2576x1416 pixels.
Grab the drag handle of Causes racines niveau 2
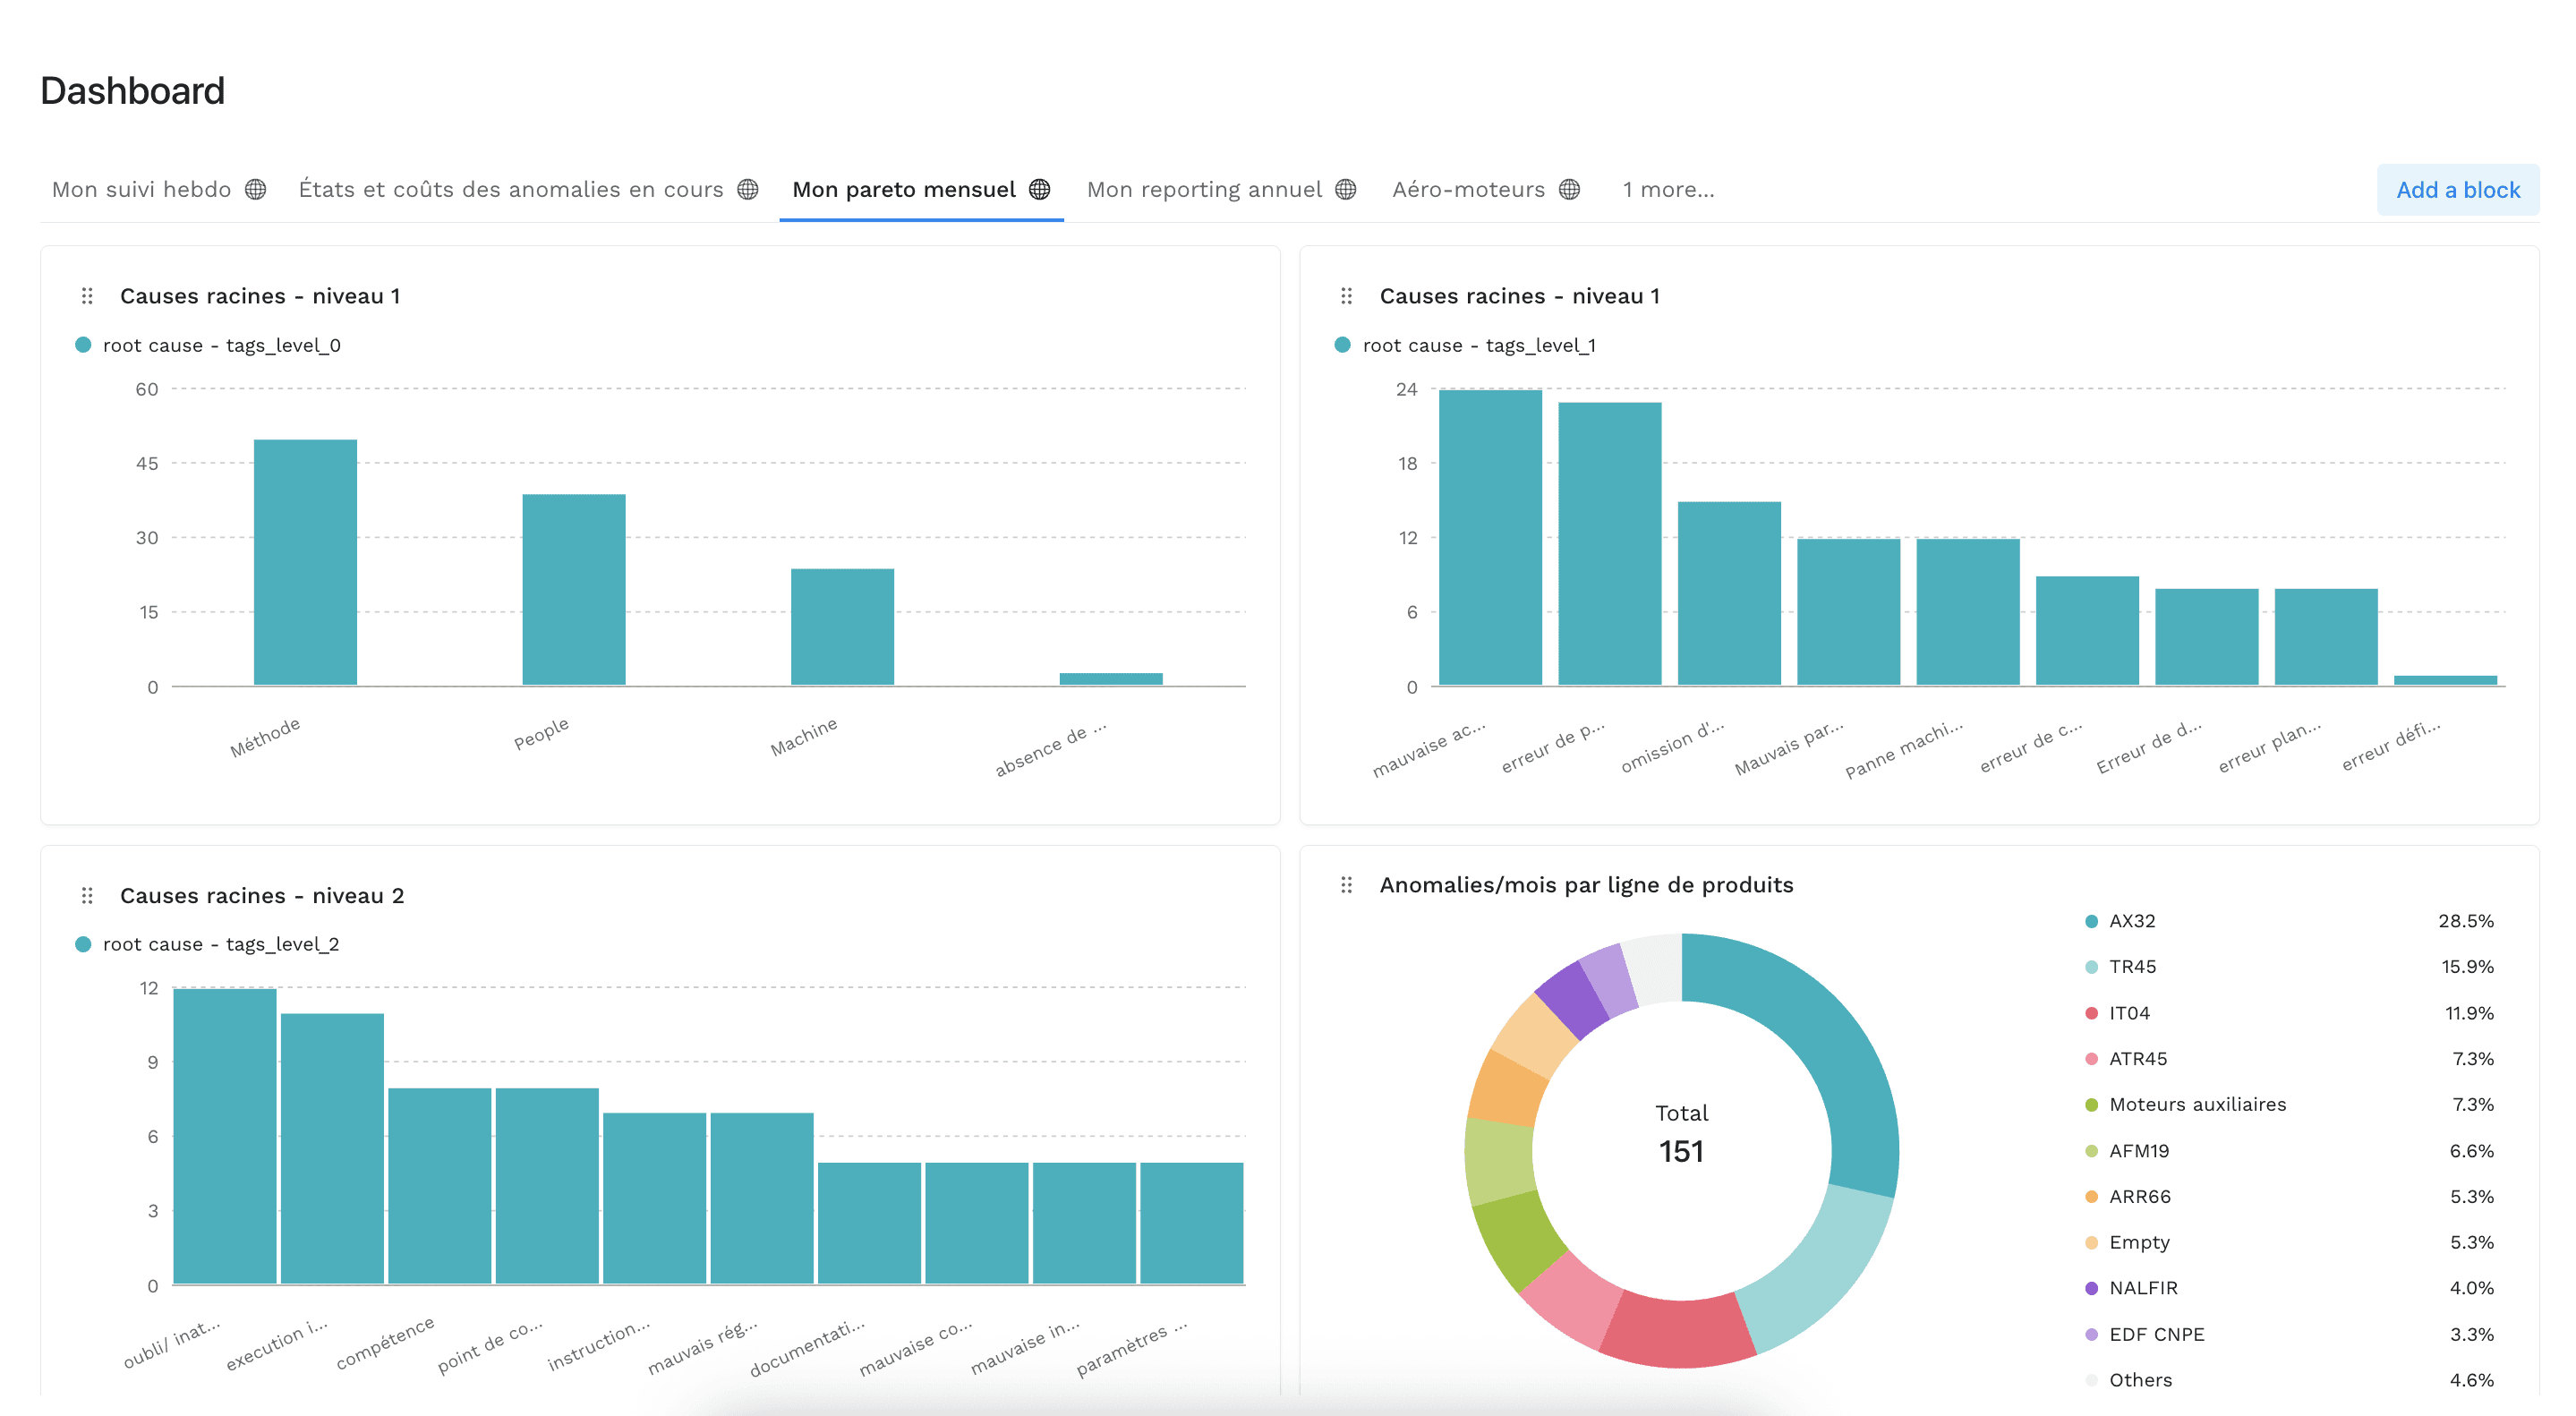pos(86,895)
